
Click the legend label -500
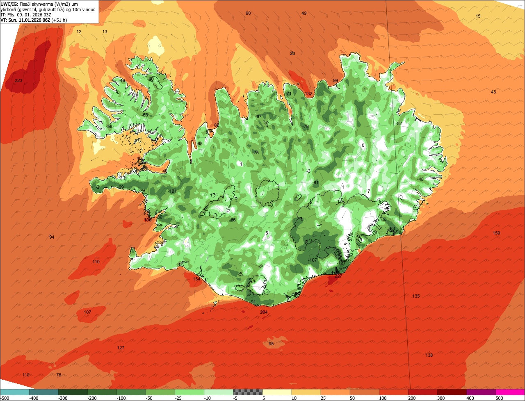pyautogui.click(x=5, y=398)
